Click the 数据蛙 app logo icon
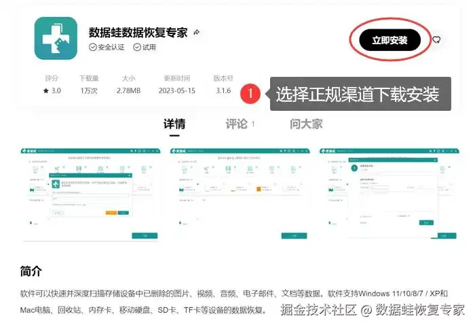475x327 pixels. point(56,38)
